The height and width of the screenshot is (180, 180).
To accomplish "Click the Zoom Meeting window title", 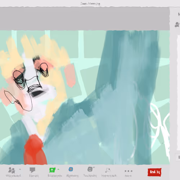I will click(90, 4).
